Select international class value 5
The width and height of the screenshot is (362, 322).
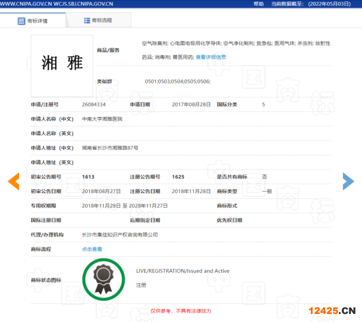pyautogui.click(x=263, y=105)
